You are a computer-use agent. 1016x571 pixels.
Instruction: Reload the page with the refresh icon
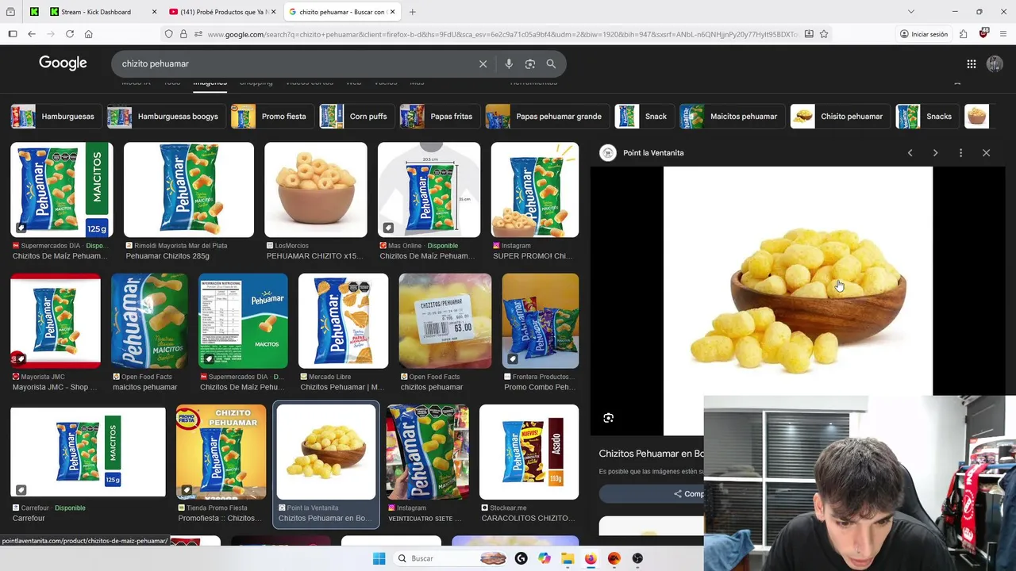pyautogui.click(x=70, y=34)
